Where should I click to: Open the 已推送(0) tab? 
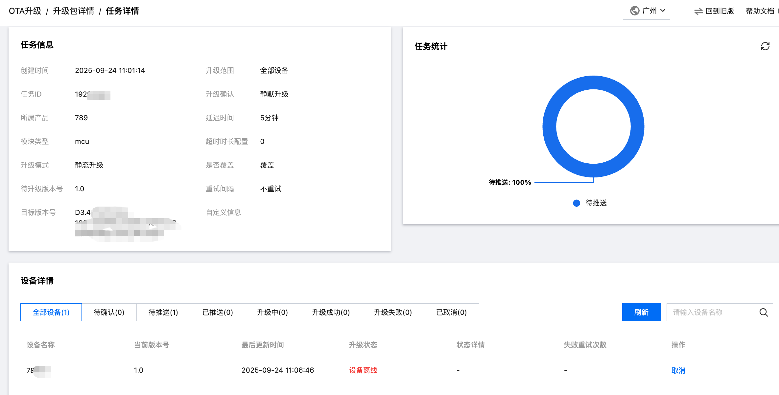coord(217,312)
